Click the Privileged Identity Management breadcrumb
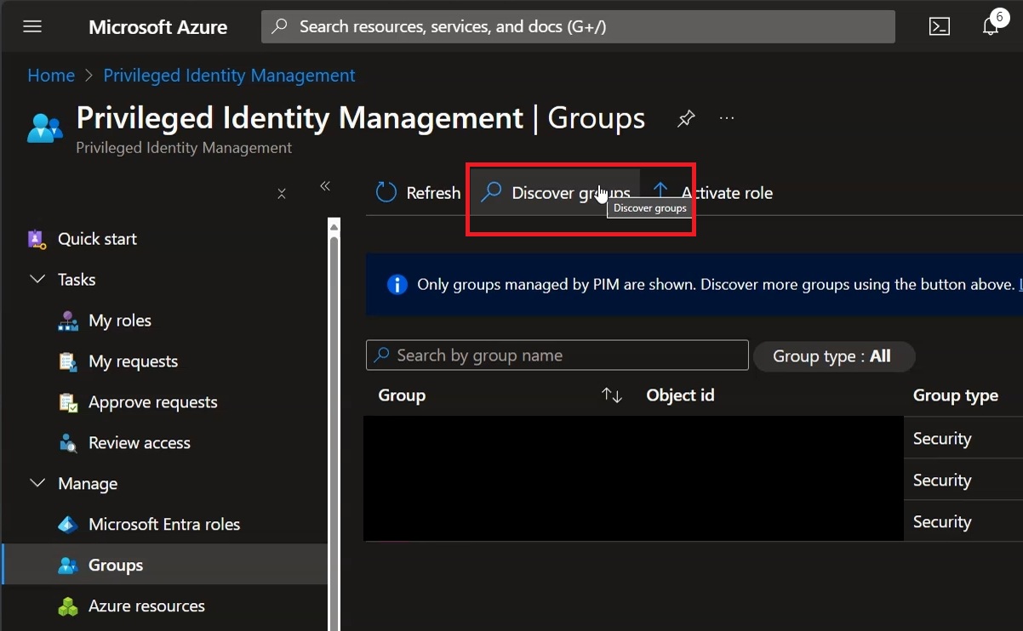 coord(229,76)
